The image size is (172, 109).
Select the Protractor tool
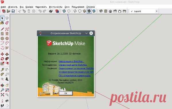coord(2,74)
